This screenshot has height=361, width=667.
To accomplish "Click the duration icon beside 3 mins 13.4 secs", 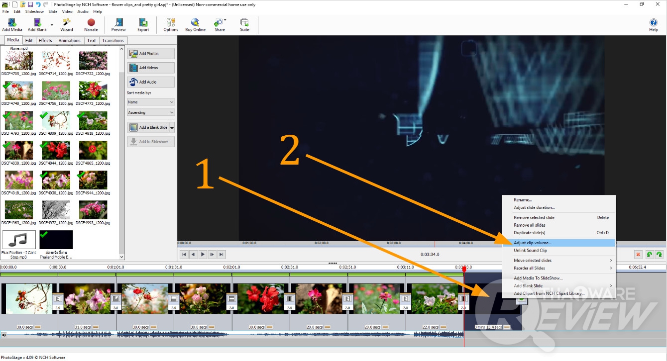I will (x=507, y=327).
